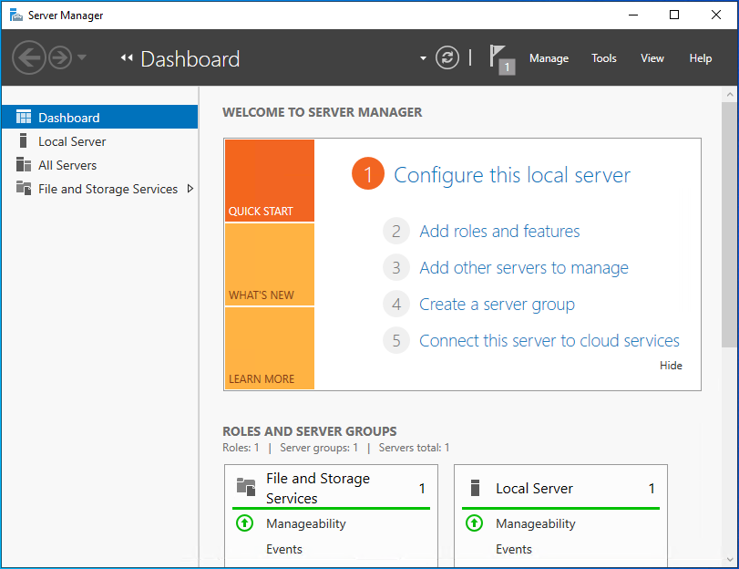Viewport: 739px width, 569px height.
Task: Click the orange step 1 circle
Action: pos(368,173)
